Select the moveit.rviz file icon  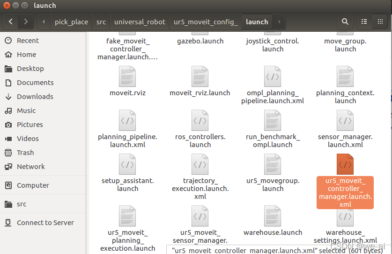127,76
